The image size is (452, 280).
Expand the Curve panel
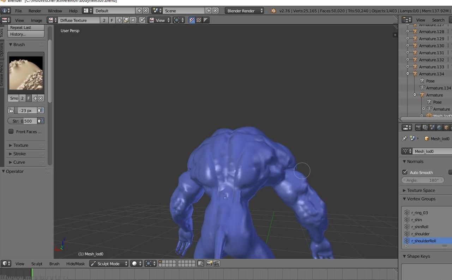pyautogui.click(x=19, y=162)
